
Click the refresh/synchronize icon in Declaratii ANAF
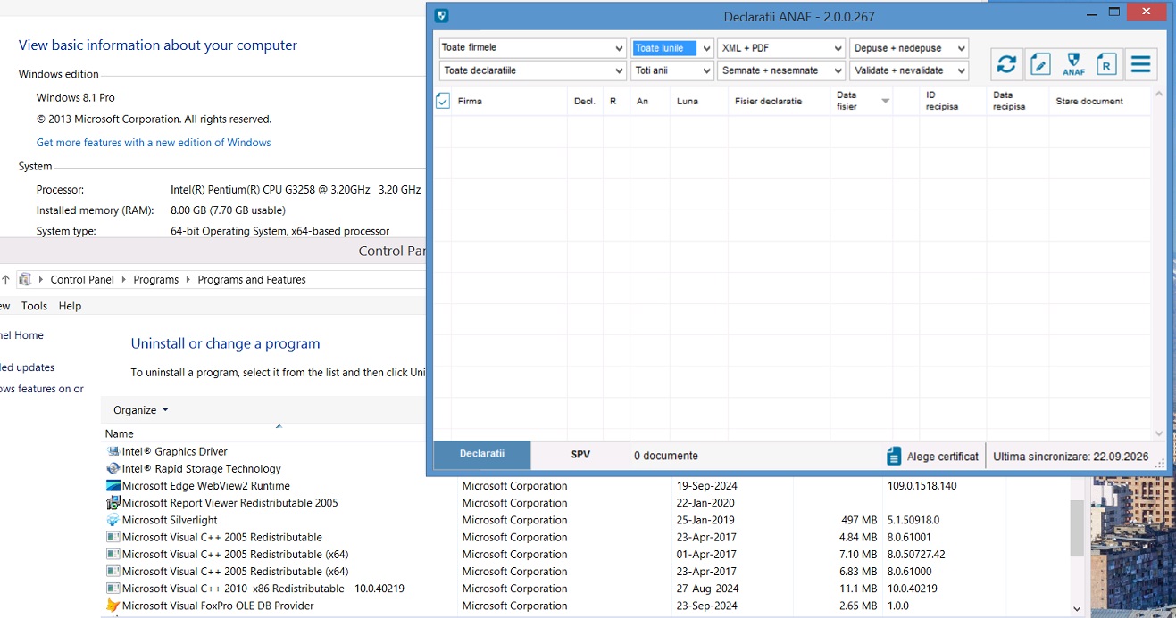[1006, 64]
